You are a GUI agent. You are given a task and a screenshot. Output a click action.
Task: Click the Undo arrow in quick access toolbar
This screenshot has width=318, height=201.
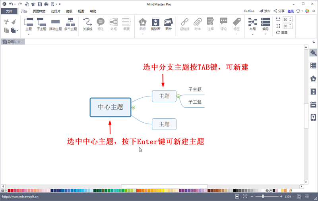(11, 4)
